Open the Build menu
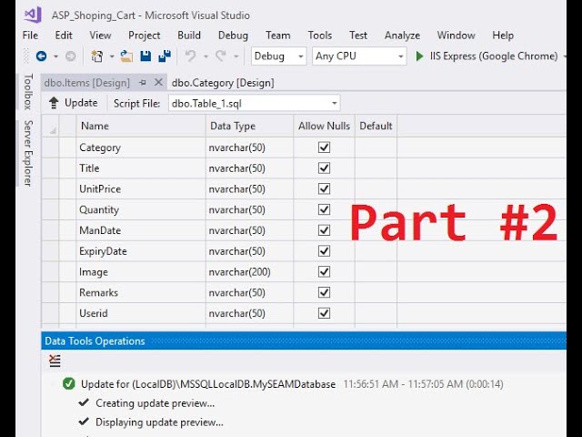The width and height of the screenshot is (582, 437). pyautogui.click(x=189, y=36)
